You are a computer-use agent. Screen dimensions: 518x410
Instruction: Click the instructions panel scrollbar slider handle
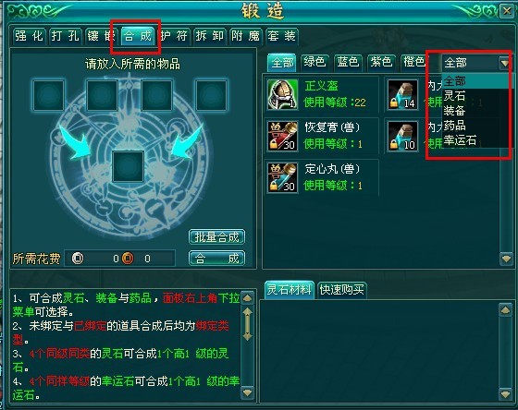[248, 324]
